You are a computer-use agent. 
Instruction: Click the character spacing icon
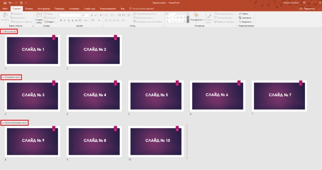tap(80, 21)
